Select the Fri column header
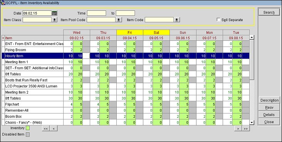Viewport: 282px width, 142px height. (x=130, y=33)
